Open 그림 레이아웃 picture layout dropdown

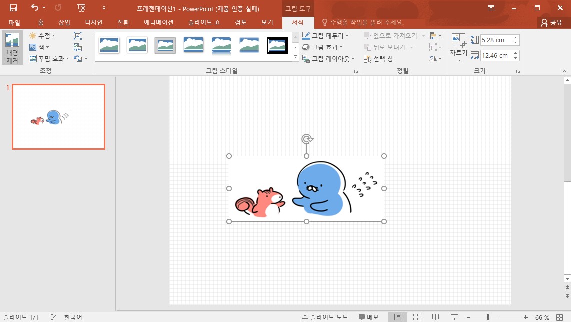(x=329, y=58)
